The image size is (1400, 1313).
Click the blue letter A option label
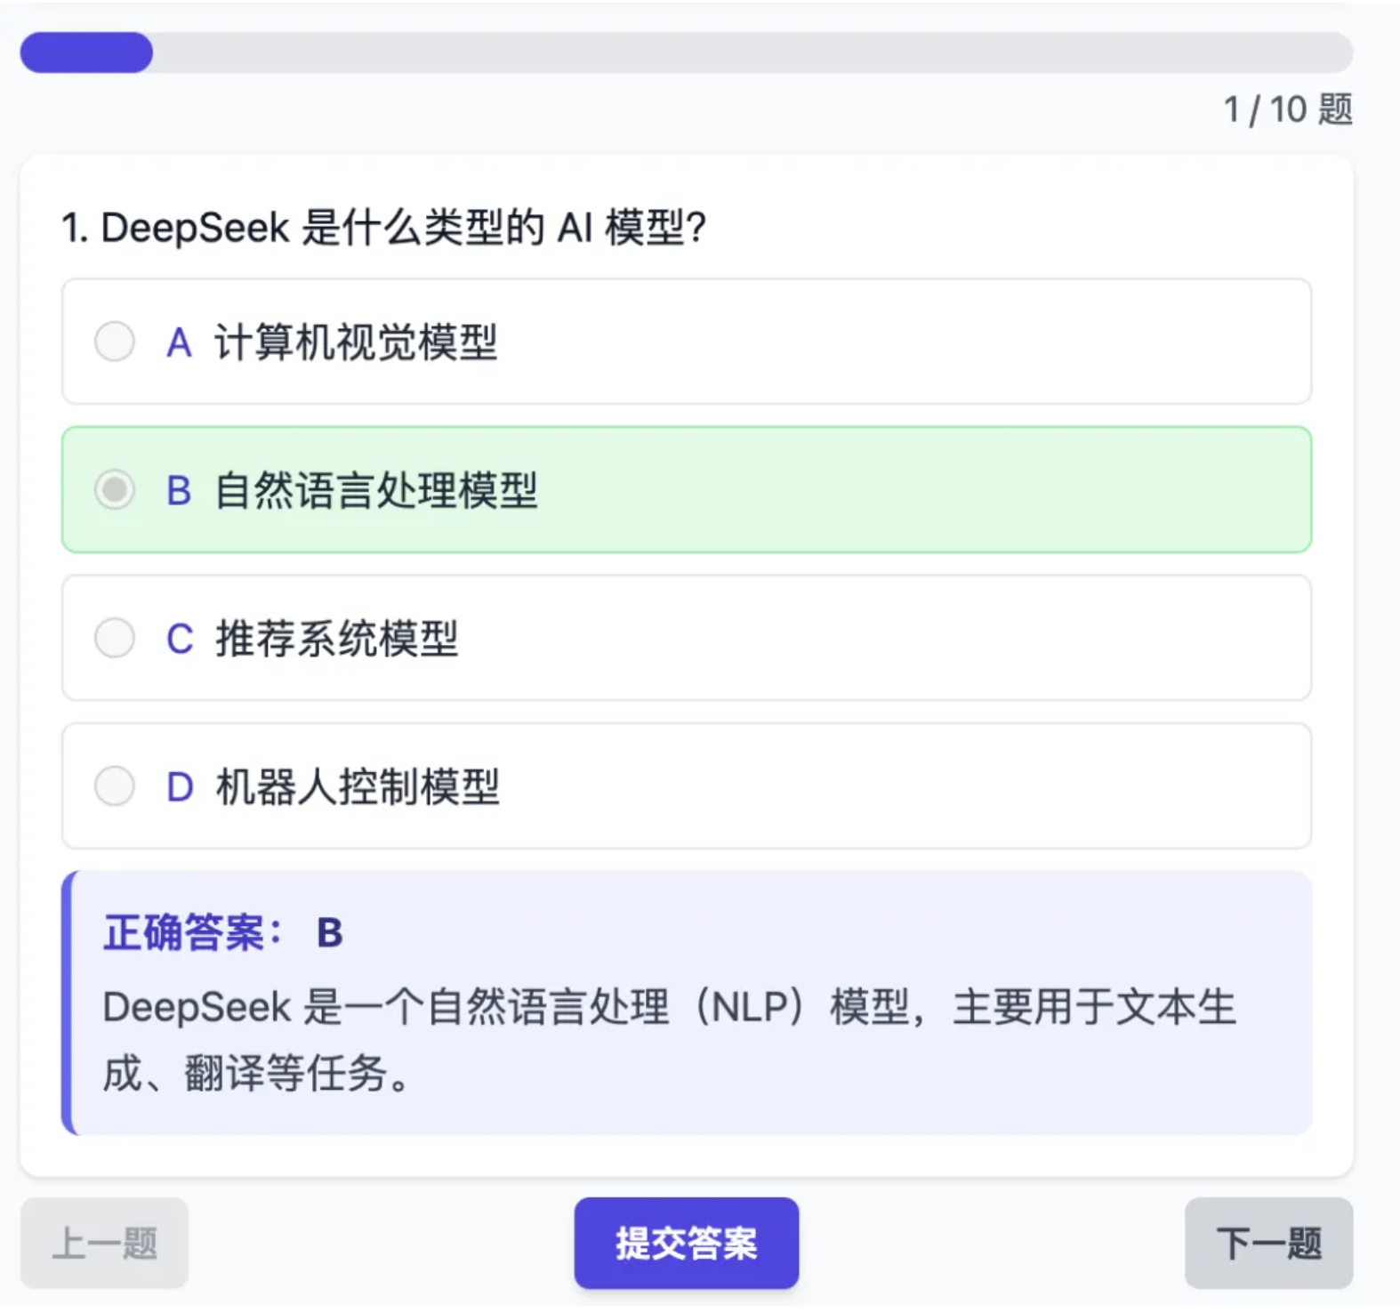coord(179,342)
